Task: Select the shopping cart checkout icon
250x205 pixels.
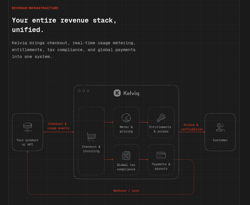Action: click(91, 137)
